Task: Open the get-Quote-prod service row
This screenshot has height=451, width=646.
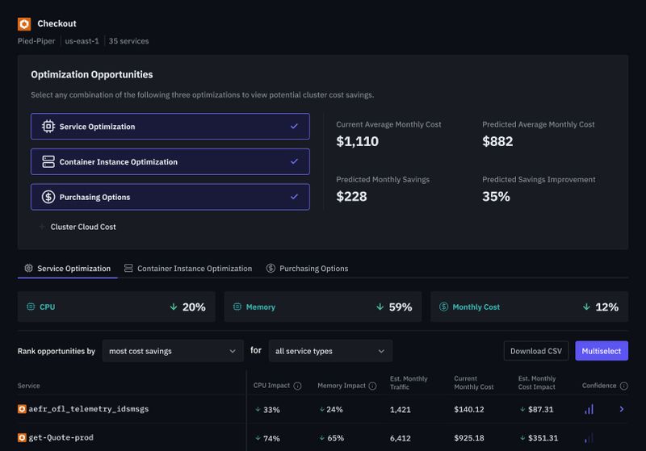Action: click(68, 438)
